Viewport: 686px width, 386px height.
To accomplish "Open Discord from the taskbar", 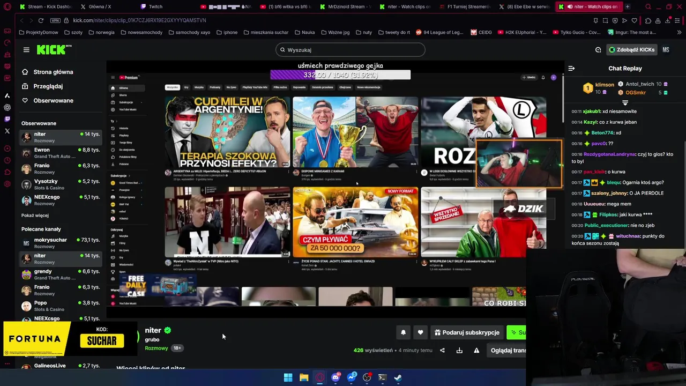I will 335,377.
